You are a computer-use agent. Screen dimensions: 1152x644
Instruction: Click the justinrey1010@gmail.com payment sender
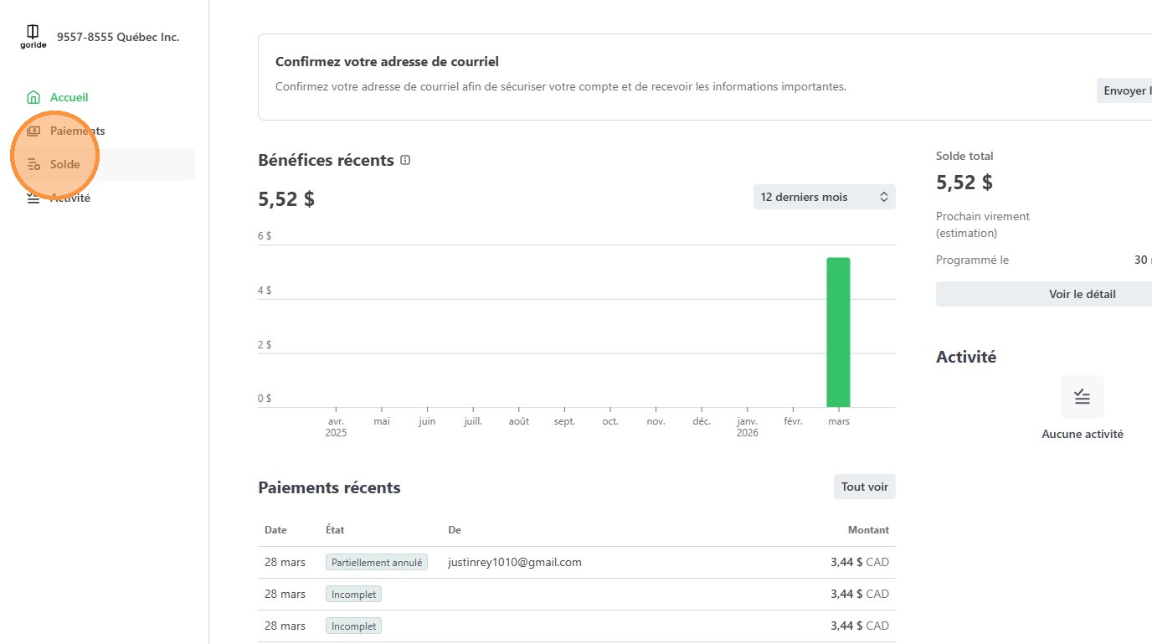click(x=514, y=563)
